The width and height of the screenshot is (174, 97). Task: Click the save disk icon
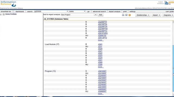[126, 15]
